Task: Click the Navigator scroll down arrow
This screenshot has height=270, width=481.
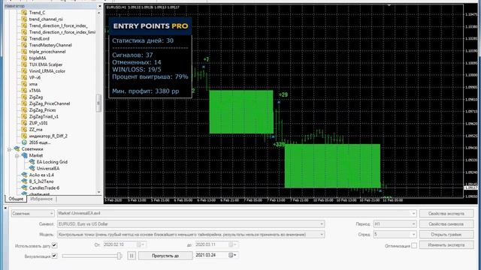Action: pyautogui.click(x=98, y=192)
